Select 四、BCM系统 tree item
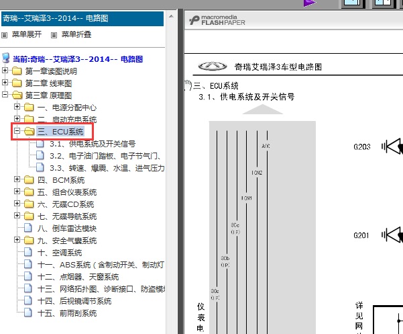 point(61,180)
